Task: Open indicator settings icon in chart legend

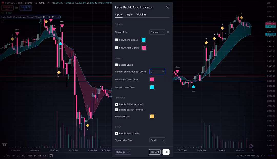Action: click(49, 17)
